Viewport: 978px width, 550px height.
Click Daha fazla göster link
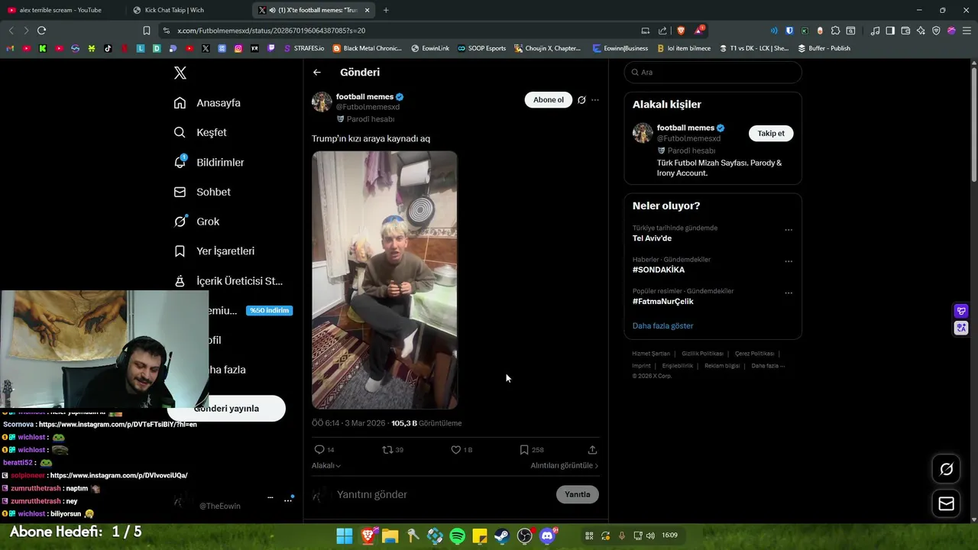(662, 325)
